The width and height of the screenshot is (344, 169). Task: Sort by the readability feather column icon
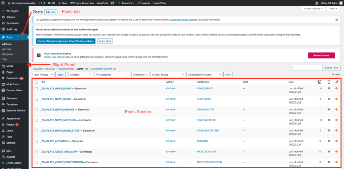(336, 82)
